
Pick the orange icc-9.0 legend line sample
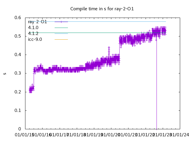click(61, 39)
